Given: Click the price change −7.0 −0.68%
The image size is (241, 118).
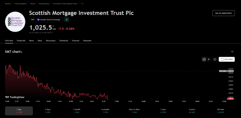Looking at the screenshot, I should click(66, 29).
